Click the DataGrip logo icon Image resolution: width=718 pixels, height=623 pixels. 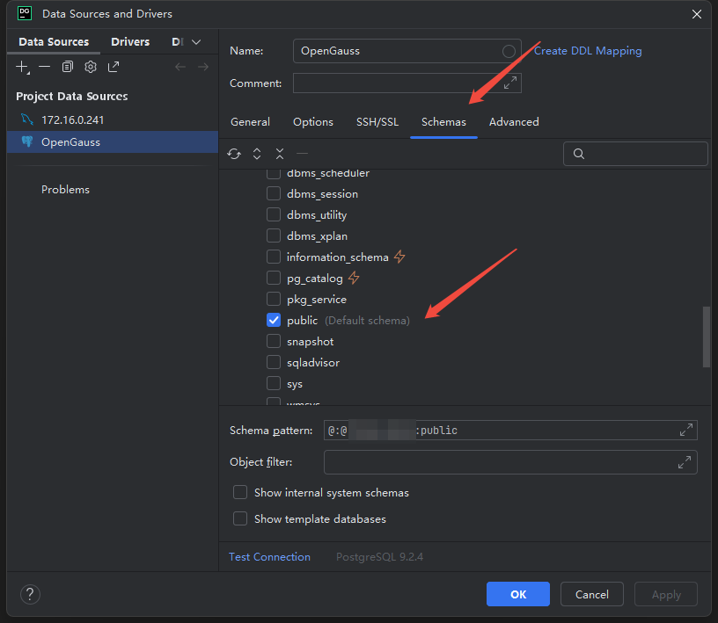pos(25,13)
